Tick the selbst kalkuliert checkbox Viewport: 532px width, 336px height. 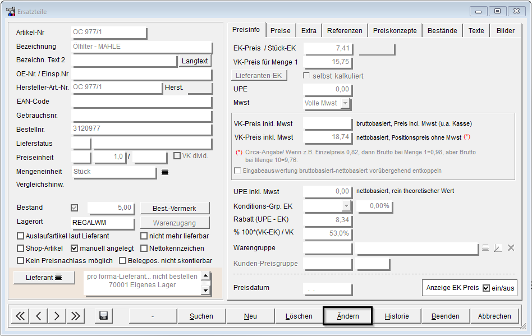pos(306,75)
